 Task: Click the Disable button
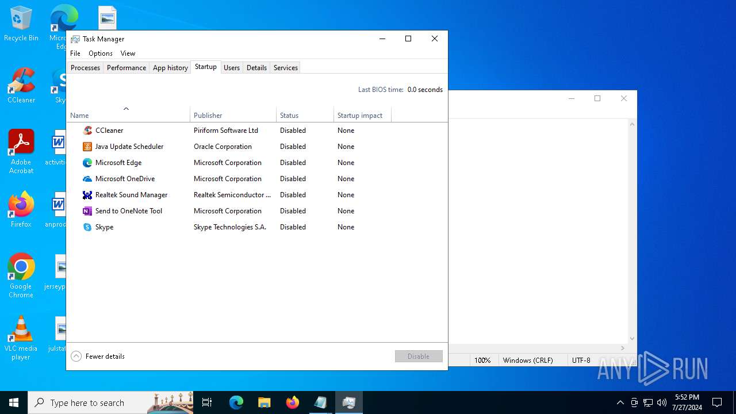(x=419, y=356)
